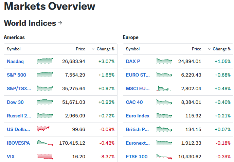Open the VIX red sparkline chart
Image resolution: width=234 pixels, height=162 pixels.
pyautogui.click(x=45, y=156)
